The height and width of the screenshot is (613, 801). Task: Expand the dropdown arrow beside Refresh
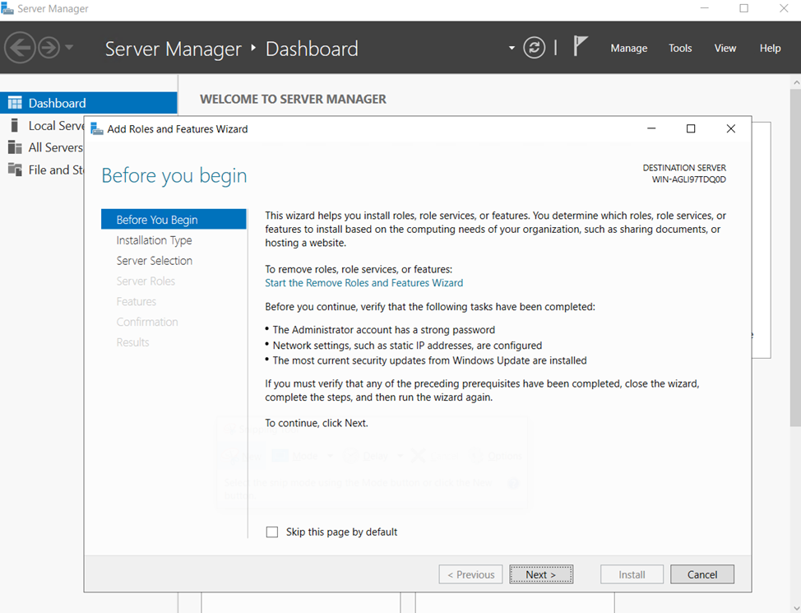(x=512, y=48)
